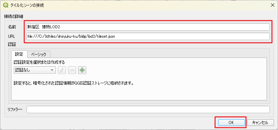Close the タイル化シーンの接続 dialog
The width and height of the screenshot is (278, 130).
coord(273,5)
